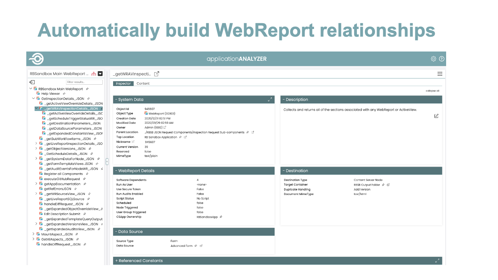The image size is (498, 280).
Task: Maximize the System Data panel
Action: tap(270, 100)
